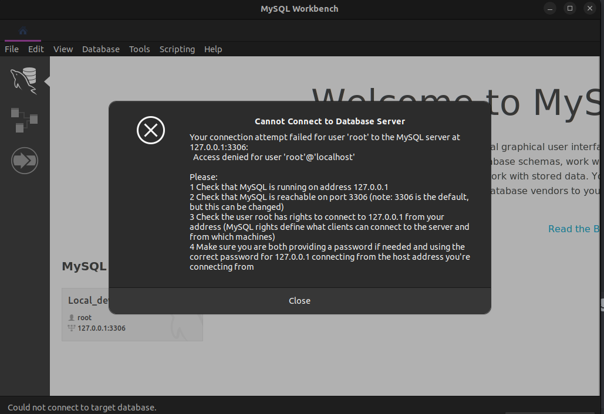Image resolution: width=604 pixels, height=414 pixels.
Task: Open the Database menu
Action: [x=101, y=49]
